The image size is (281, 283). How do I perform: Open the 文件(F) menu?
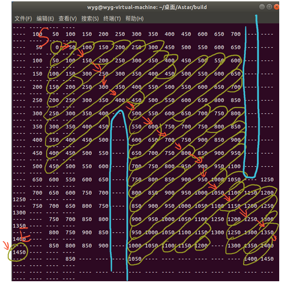tap(23, 19)
